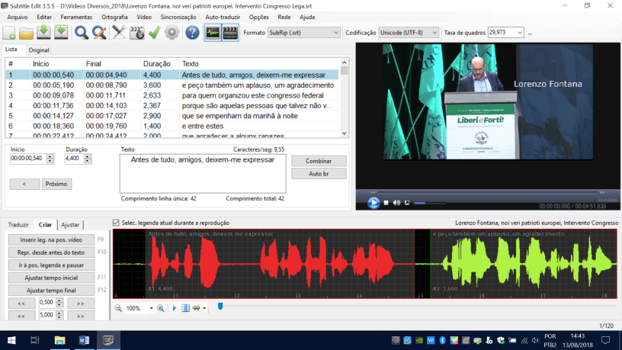Toggle the waveform display toolbar icon

(x=211, y=33)
